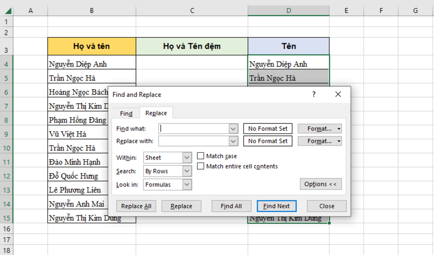Expand the Within Sheet dropdown
The image size is (434, 255).
[x=187, y=158]
